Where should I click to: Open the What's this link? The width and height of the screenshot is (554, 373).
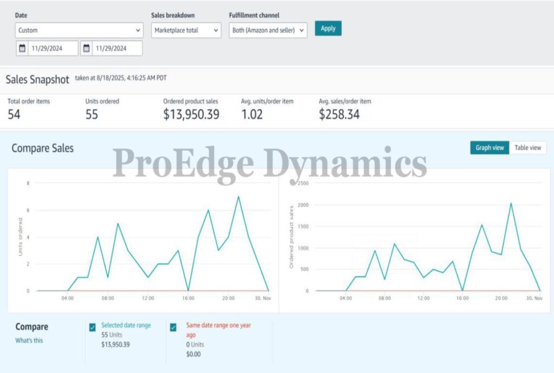click(29, 341)
